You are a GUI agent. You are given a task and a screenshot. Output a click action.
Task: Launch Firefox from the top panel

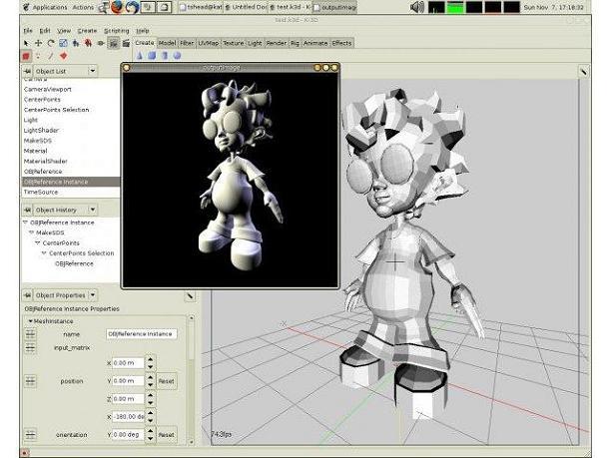pyautogui.click(x=116, y=7)
